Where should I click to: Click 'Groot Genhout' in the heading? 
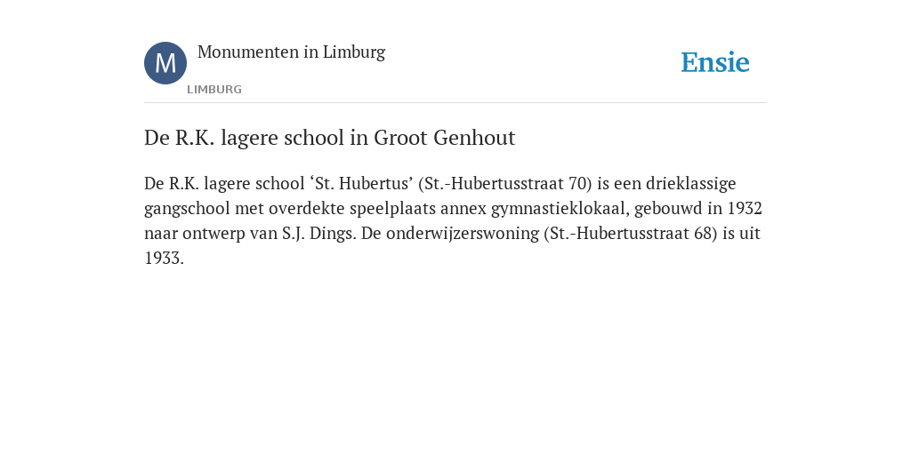click(445, 138)
